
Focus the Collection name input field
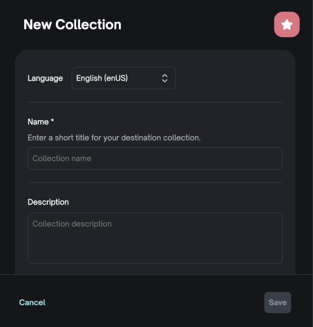[x=155, y=158]
